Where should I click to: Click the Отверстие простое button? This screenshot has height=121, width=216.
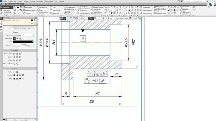point(184,7)
